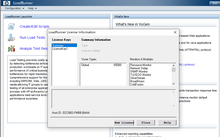Close the License Information dialog with X

click(175, 32)
